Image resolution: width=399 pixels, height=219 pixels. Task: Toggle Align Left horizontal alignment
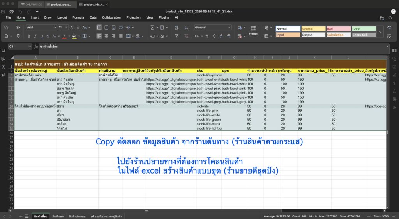click(x=99, y=36)
